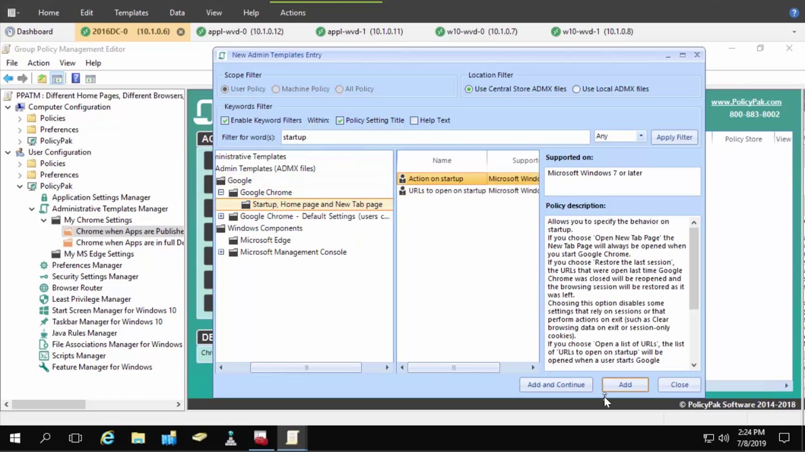This screenshot has height=452, width=805.
Task: Click the Filter for word(s) input field
Action: (434, 137)
